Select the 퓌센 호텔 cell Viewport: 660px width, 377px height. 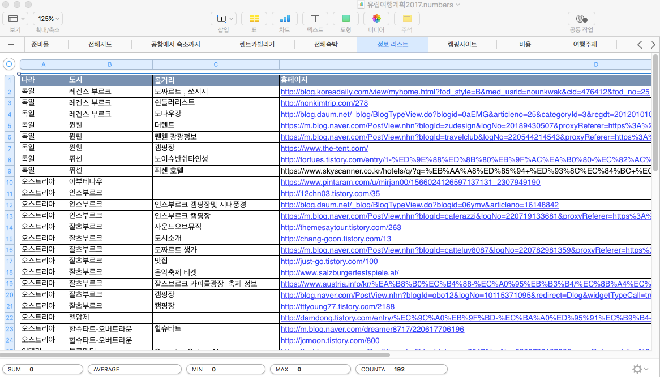point(216,171)
